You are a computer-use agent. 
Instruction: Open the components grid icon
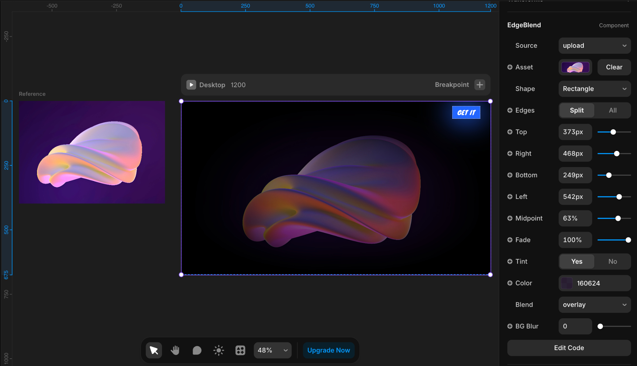(240, 350)
